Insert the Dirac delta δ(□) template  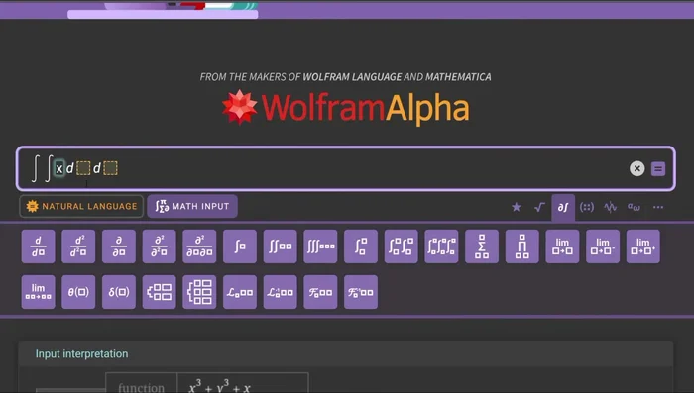click(119, 292)
